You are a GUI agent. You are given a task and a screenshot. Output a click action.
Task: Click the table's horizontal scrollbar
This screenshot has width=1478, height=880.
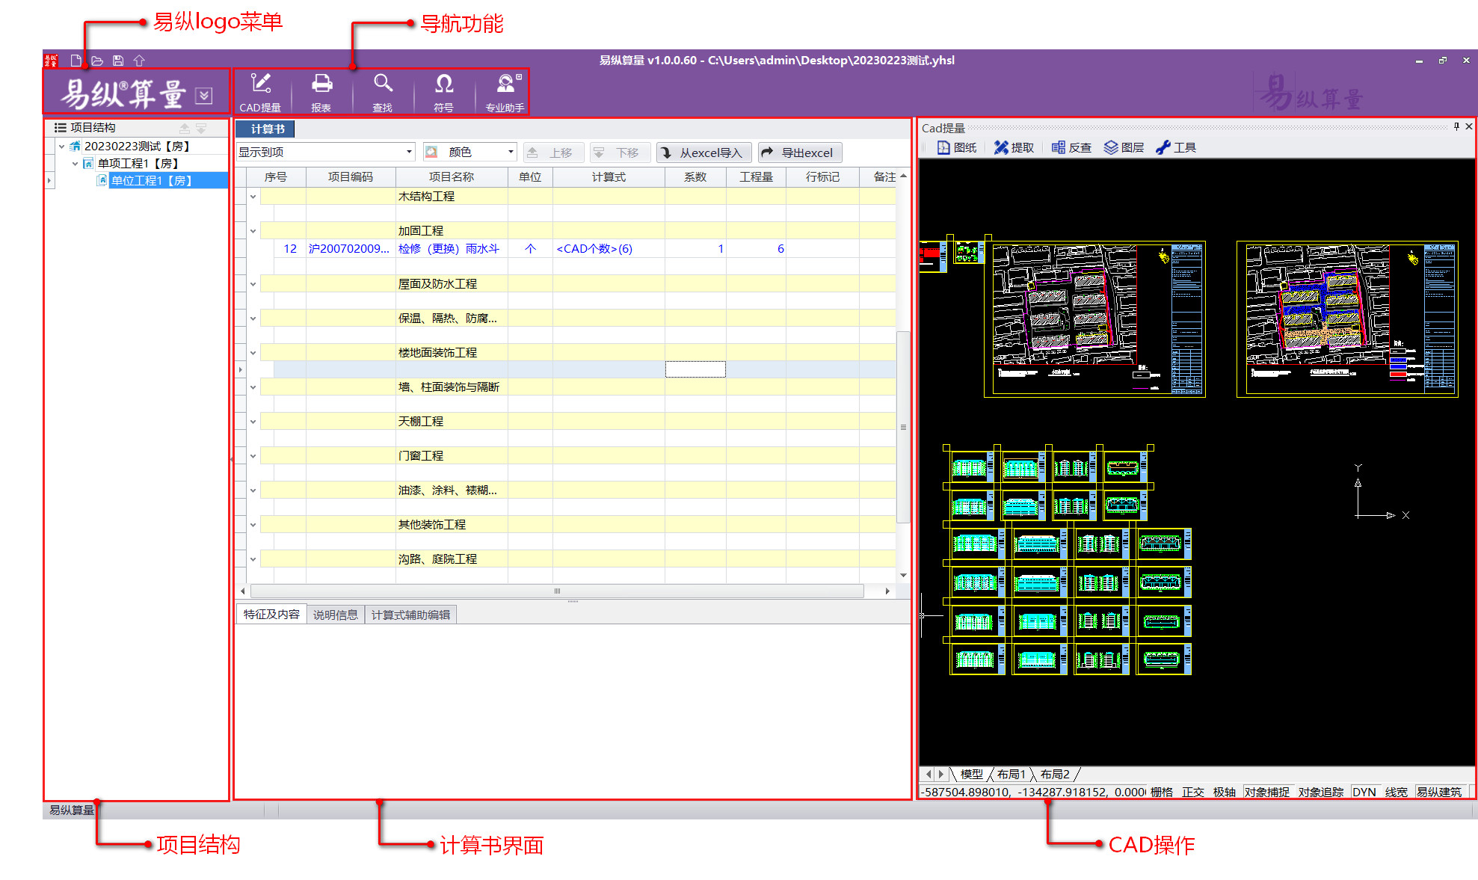(557, 591)
